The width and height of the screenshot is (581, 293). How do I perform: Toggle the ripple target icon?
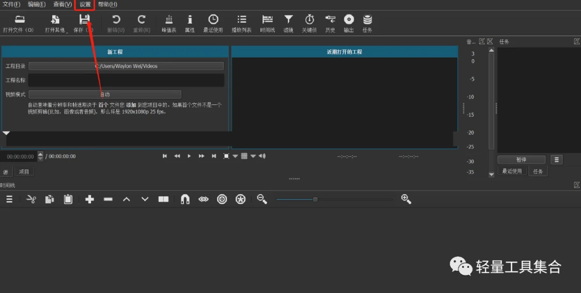point(222,199)
